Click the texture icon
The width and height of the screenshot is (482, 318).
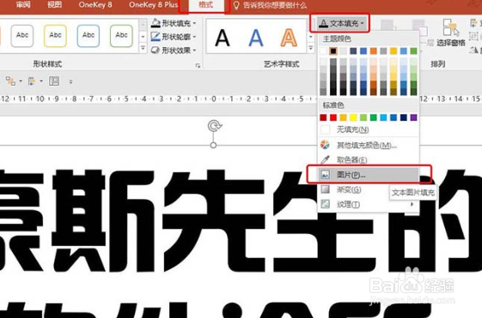point(325,204)
